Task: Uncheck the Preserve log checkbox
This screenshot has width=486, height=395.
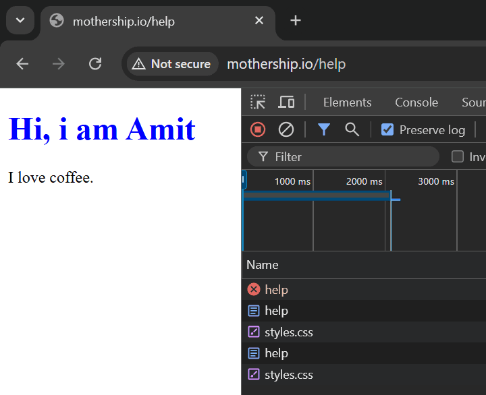Action: tap(387, 129)
